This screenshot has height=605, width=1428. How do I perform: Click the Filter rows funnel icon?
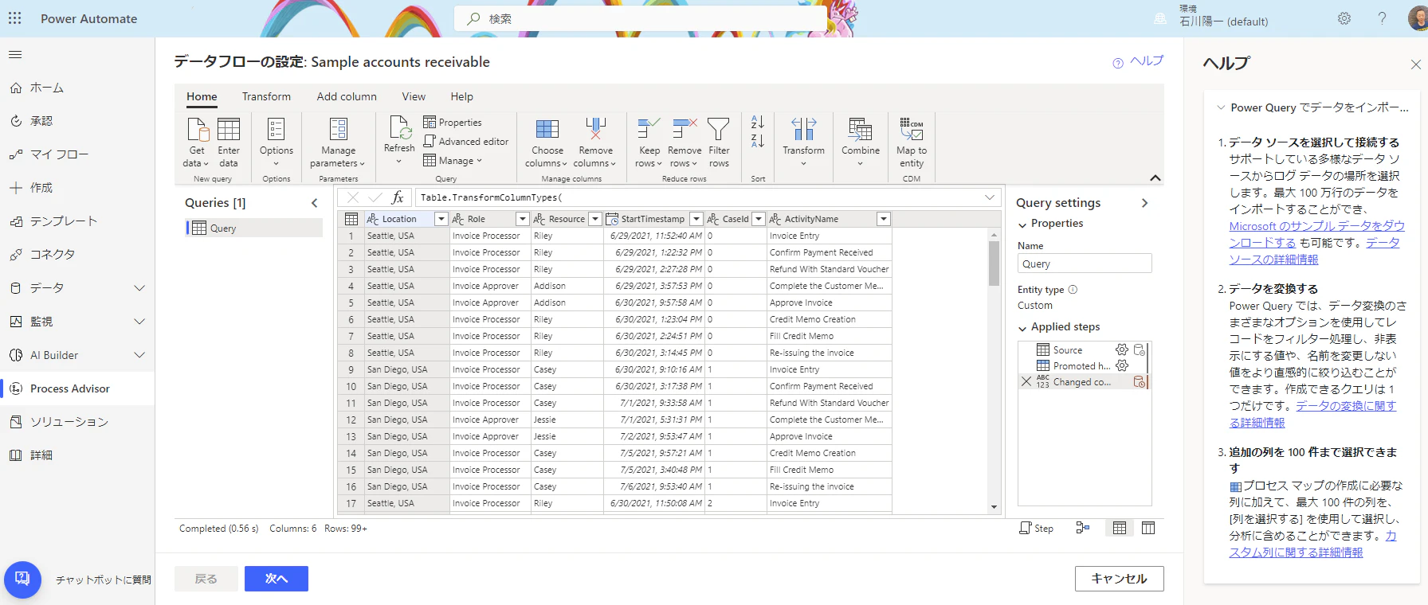(719, 129)
